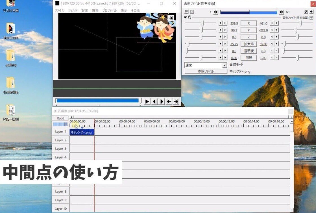
Task: Open the プロファイル menu
Action: [x=110, y=10]
